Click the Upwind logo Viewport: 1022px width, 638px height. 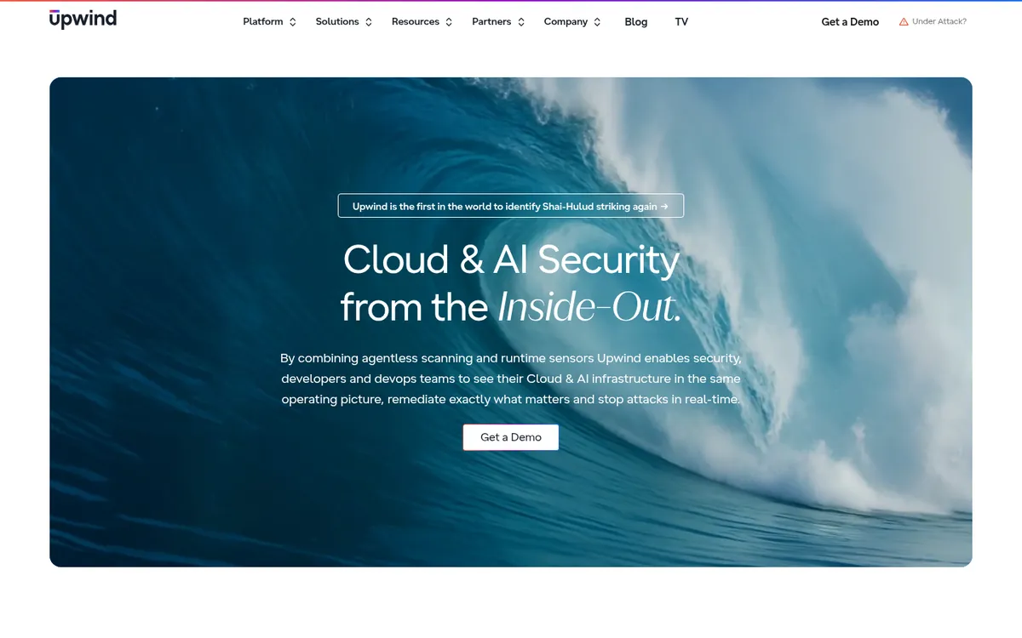point(83,20)
